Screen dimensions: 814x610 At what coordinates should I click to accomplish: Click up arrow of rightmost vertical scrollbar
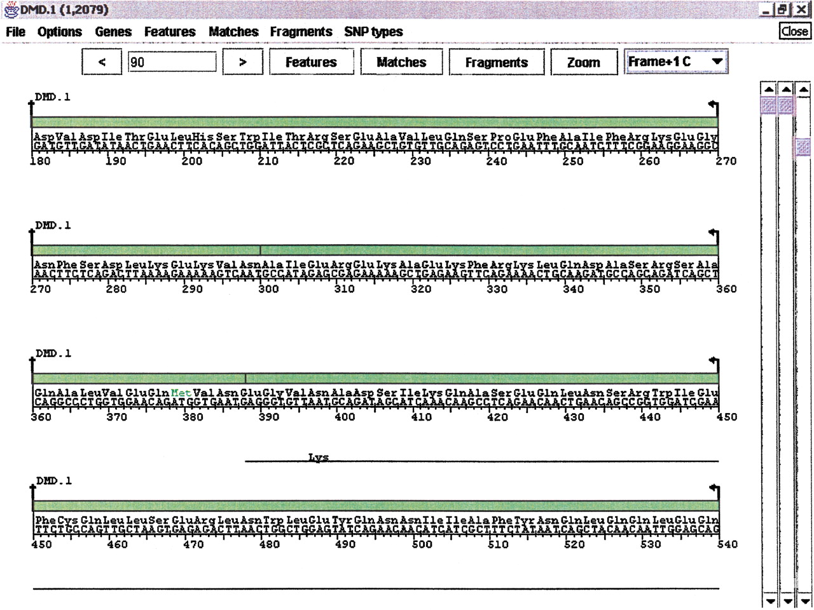point(804,90)
